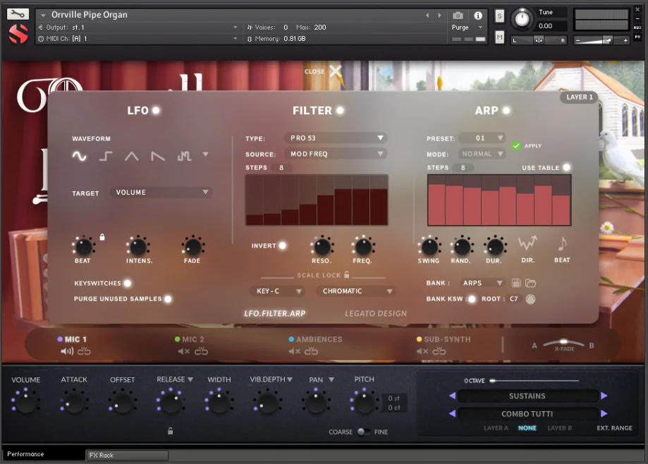Screen dimensions: 648x464
Task: Open the LFO TARGET volume dropdown
Action: point(160,192)
